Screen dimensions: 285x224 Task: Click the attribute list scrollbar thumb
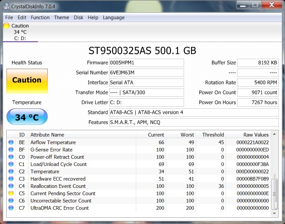(274, 194)
